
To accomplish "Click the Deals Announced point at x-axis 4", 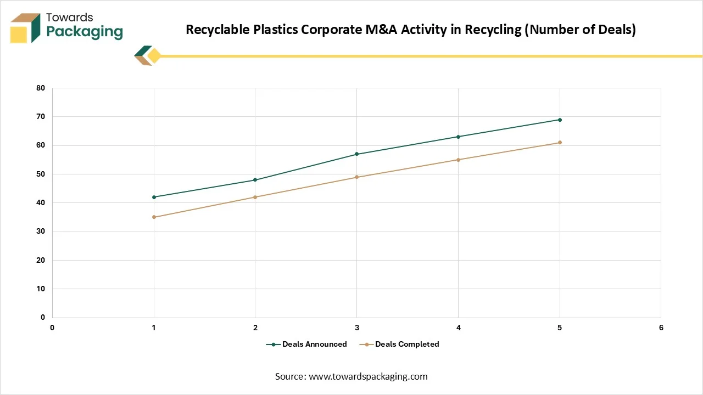I will [458, 137].
